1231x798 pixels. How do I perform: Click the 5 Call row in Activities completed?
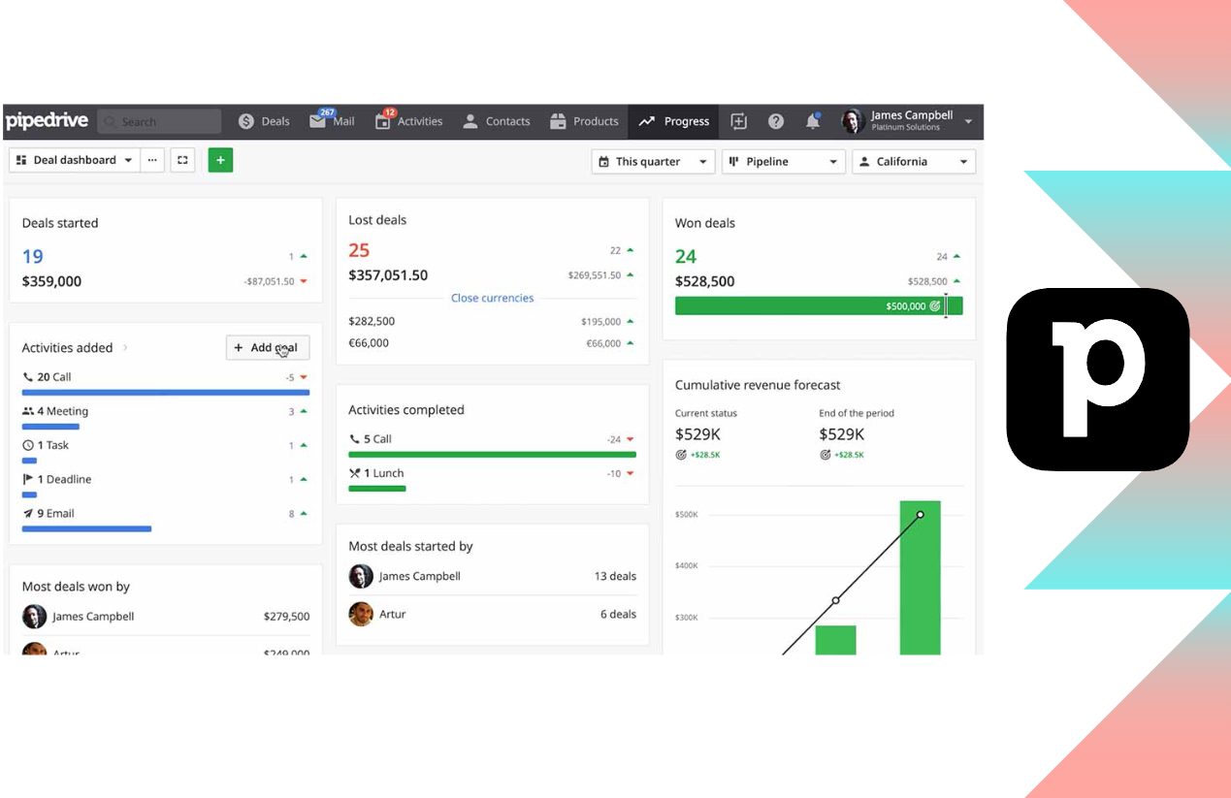[493, 445]
